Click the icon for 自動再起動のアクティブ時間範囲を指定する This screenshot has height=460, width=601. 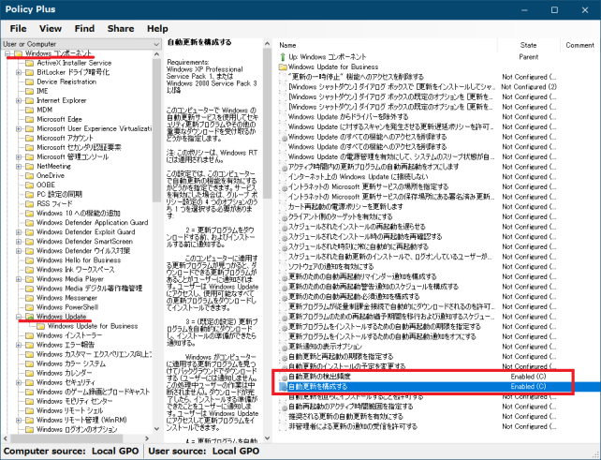click(x=284, y=407)
